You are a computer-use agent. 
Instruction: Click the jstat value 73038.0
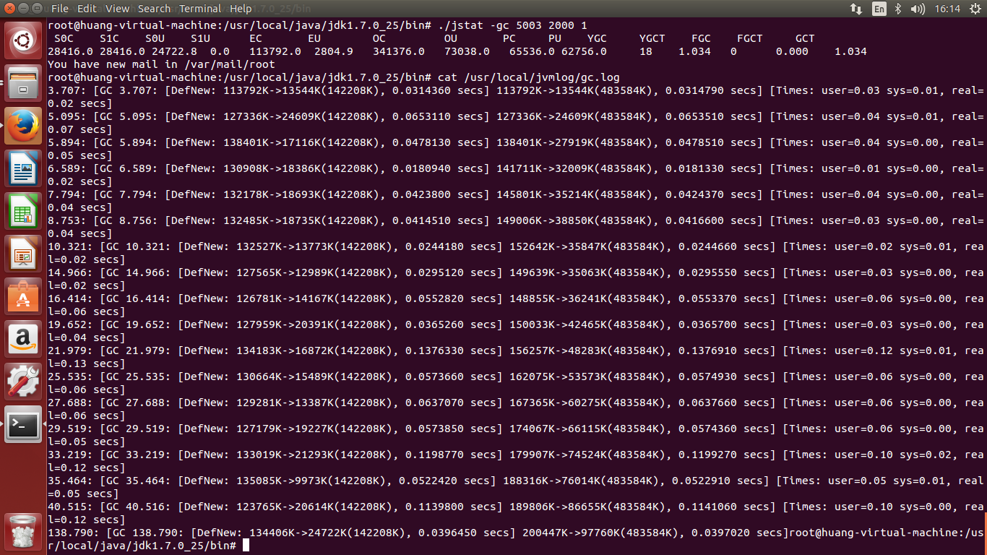[467, 51]
